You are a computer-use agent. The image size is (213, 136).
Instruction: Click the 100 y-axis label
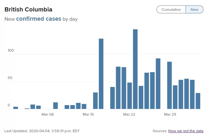click(11, 50)
